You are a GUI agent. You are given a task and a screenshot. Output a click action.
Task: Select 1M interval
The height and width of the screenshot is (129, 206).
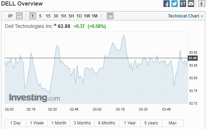click(x=95, y=16)
